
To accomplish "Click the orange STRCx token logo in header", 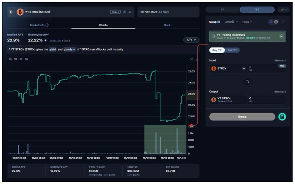I will [20, 12].
